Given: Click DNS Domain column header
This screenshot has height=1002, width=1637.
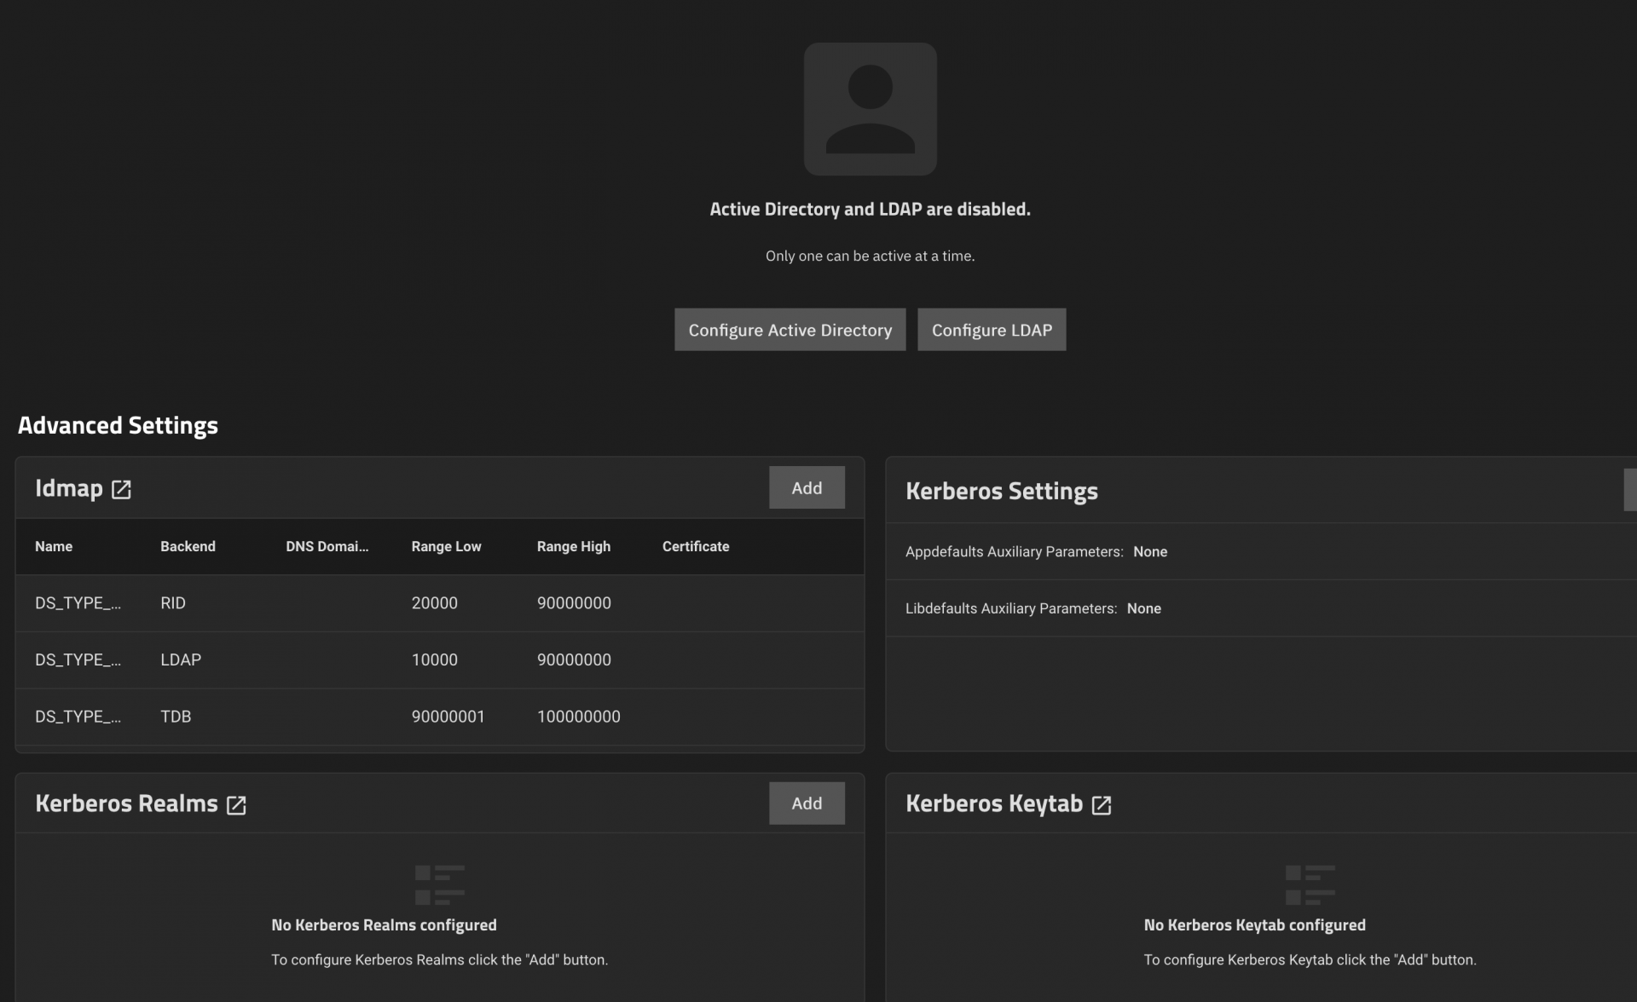Looking at the screenshot, I should click(327, 546).
